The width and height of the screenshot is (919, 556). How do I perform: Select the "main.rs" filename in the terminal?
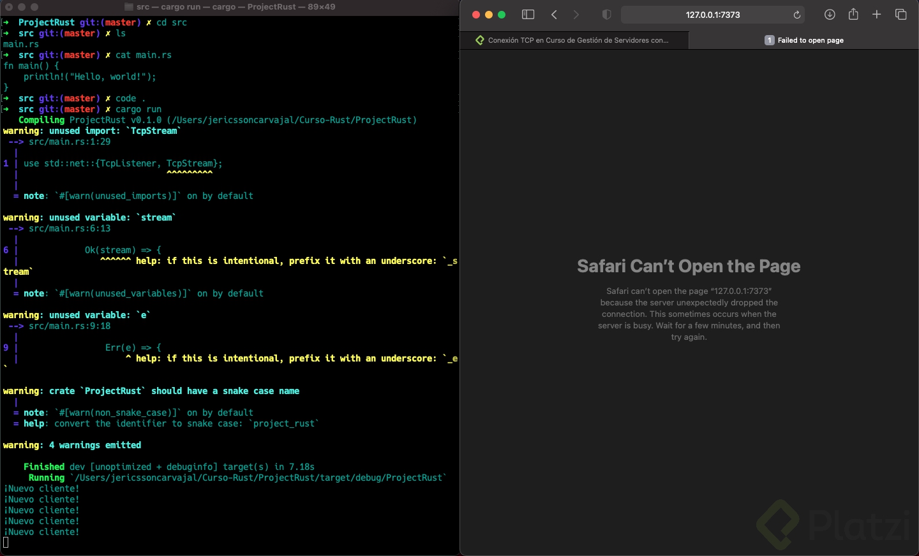tap(19, 44)
